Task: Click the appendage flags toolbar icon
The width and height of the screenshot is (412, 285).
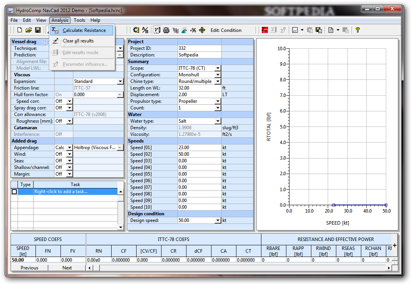Action: (175, 30)
